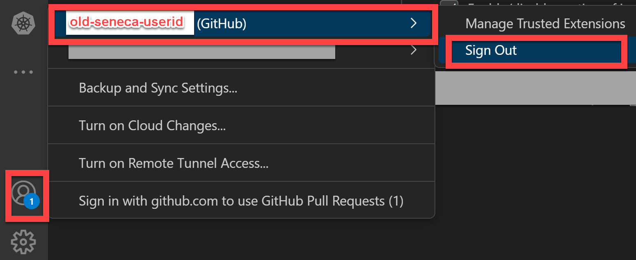Choose Sign Out from the submenu
636x260 pixels.
536,51
